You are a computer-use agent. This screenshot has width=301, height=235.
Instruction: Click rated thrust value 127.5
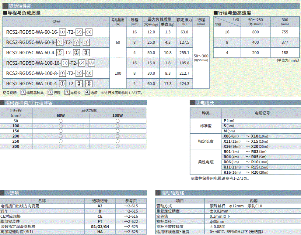[x=184, y=42]
